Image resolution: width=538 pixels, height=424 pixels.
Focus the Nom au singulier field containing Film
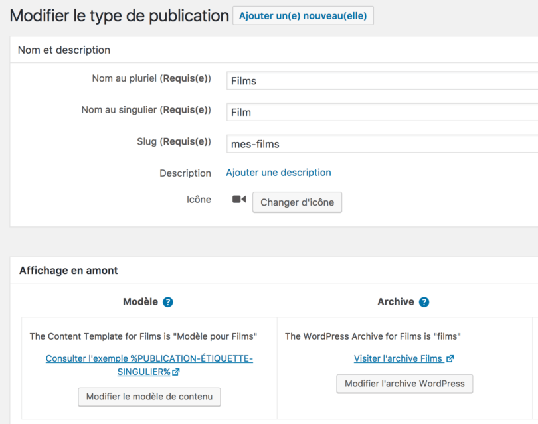click(x=382, y=113)
